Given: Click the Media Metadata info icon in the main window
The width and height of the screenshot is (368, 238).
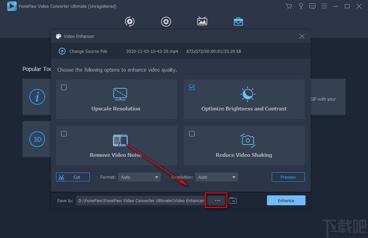Looking at the screenshot, I should click(37, 97).
